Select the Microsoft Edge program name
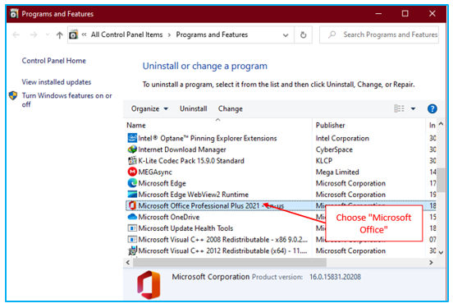Screen dimensions: 453x308 (x=162, y=183)
